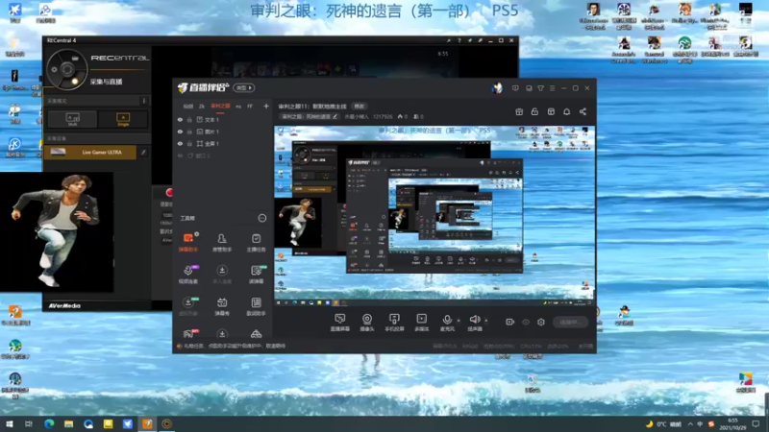This screenshot has height=432, width=769.
Task: Select Single capture mode in RECentral
Action: pos(123,119)
